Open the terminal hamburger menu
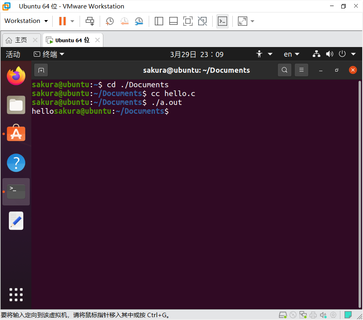The width and height of the screenshot is (363, 320). pos(301,70)
